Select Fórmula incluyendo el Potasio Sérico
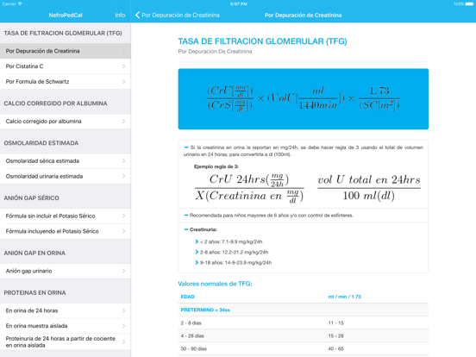The width and height of the screenshot is (476, 357). [x=66, y=231]
